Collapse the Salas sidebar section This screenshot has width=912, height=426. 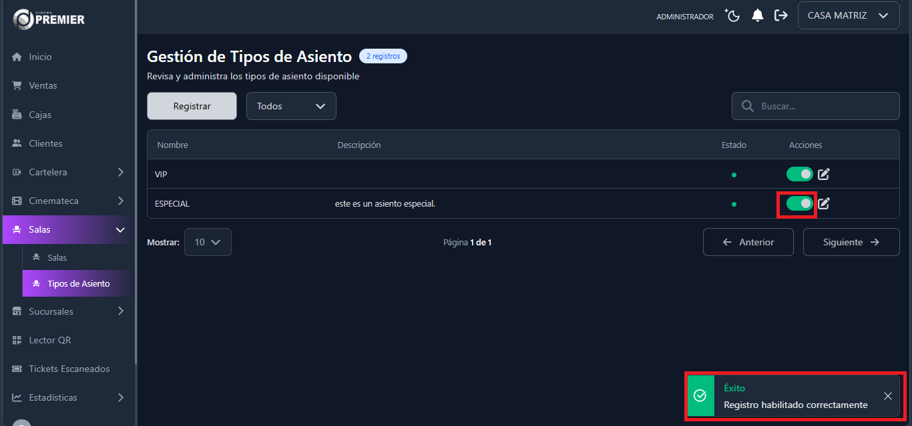pyautogui.click(x=67, y=229)
